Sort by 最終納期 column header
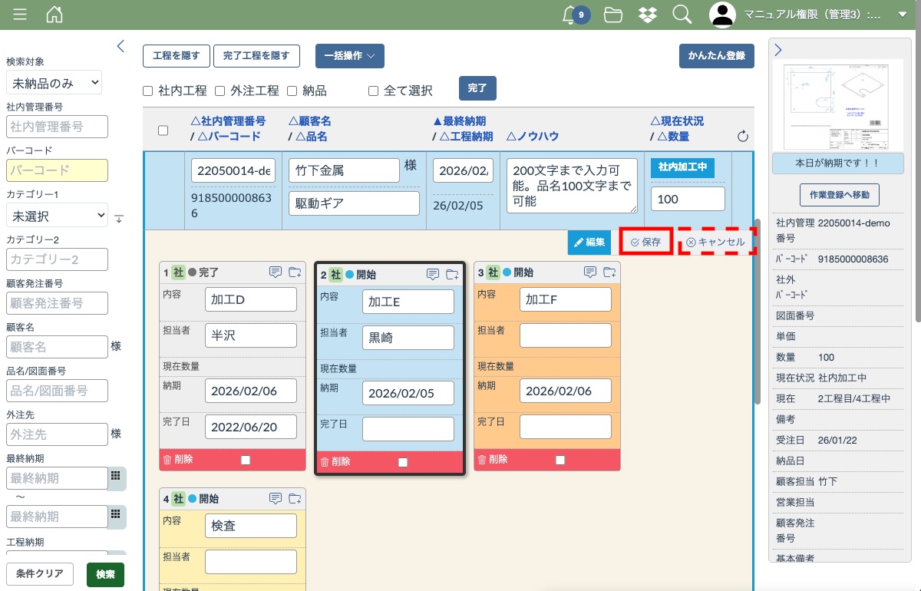 click(x=459, y=121)
